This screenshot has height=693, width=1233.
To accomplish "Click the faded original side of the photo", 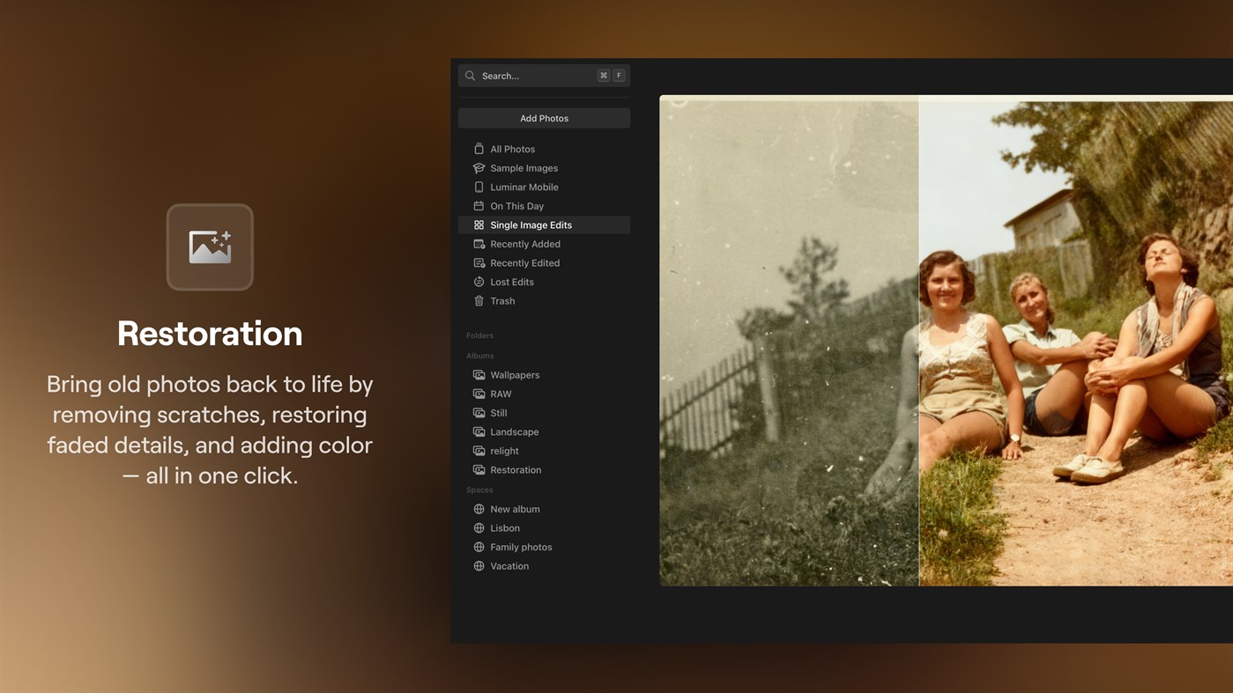I will [789, 341].
